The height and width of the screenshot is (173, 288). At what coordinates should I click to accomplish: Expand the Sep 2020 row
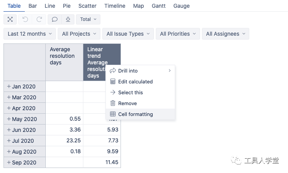click(x=9, y=163)
